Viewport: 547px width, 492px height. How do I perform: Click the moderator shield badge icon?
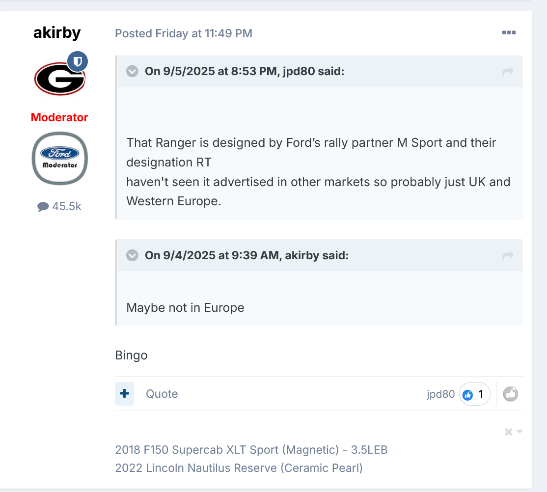pyautogui.click(x=78, y=61)
